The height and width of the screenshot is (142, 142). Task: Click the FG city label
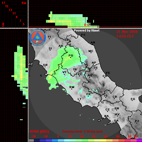(x=133, y=99)
